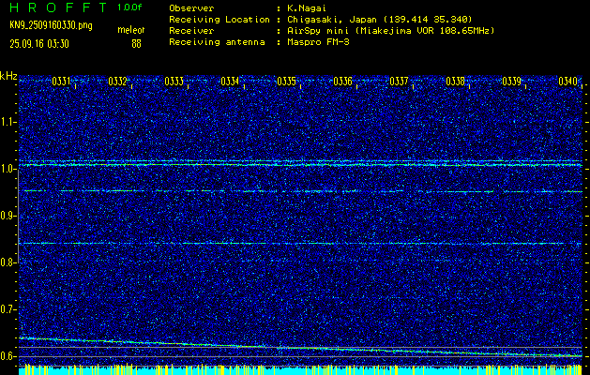Click the HROFFT program title
This screenshot has height=375, width=590.
tap(59, 7)
